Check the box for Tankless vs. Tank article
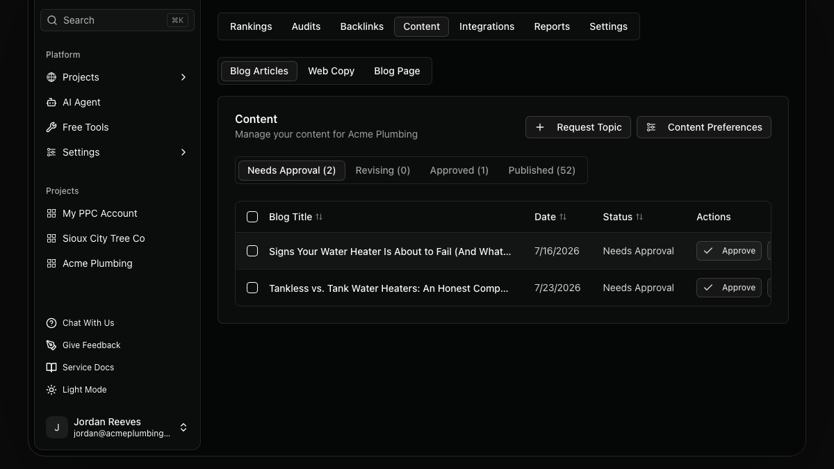The height and width of the screenshot is (469, 834). point(252,288)
